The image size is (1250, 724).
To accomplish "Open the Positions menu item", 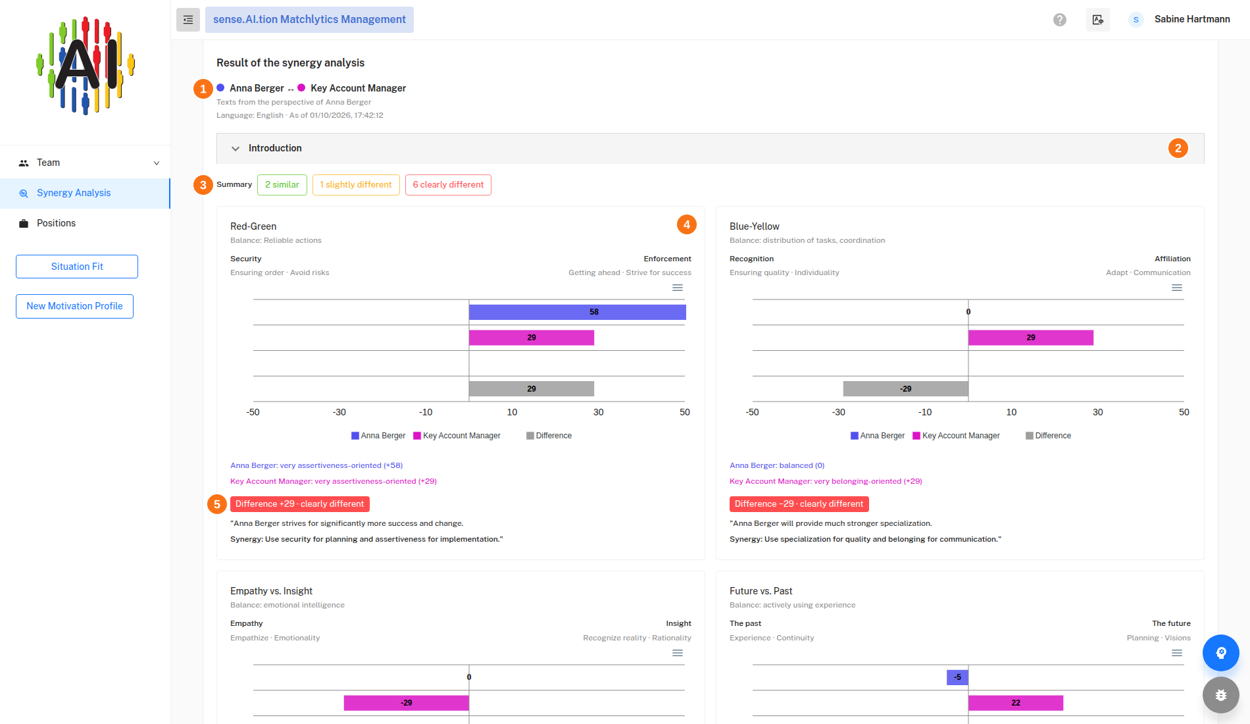I will pyautogui.click(x=85, y=224).
